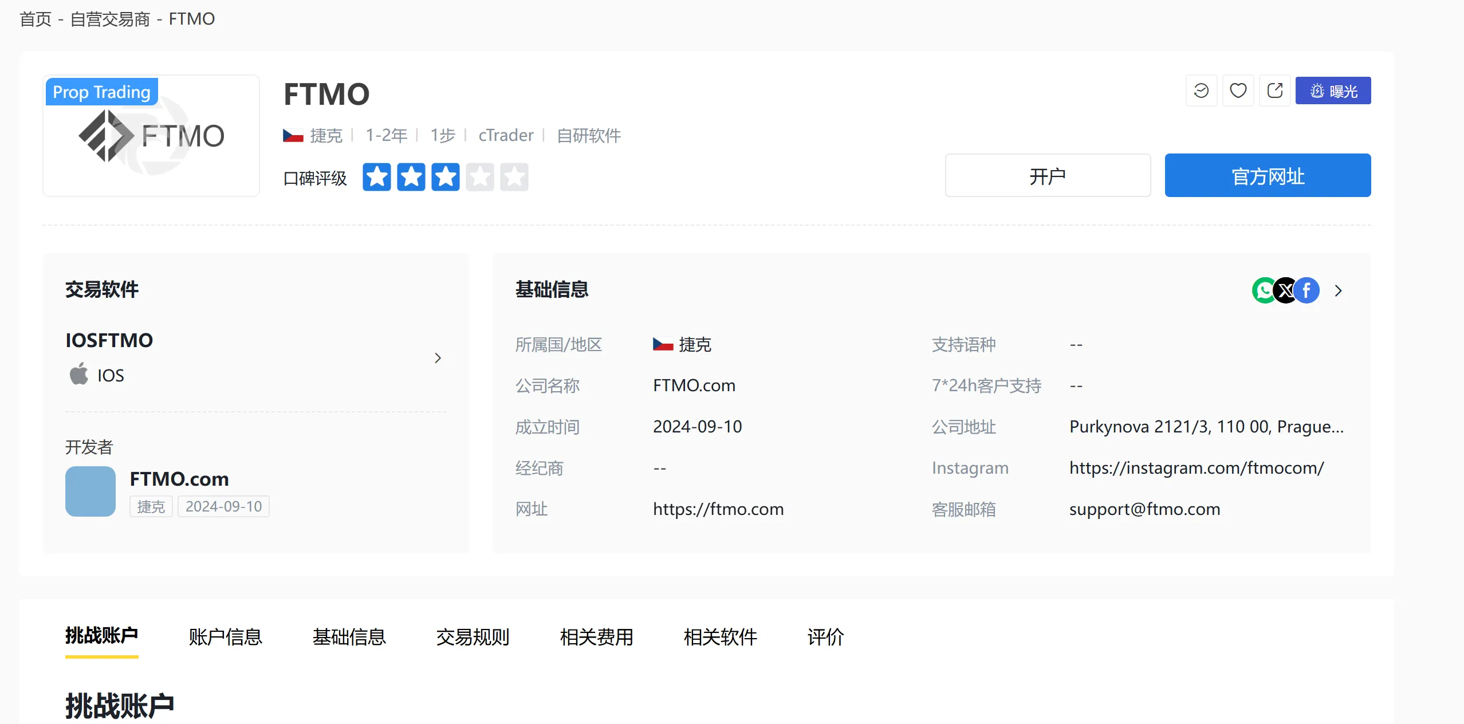This screenshot has height=724, width=1464.
Task: Click the 捷克 tag under developer
Action: 151,506
